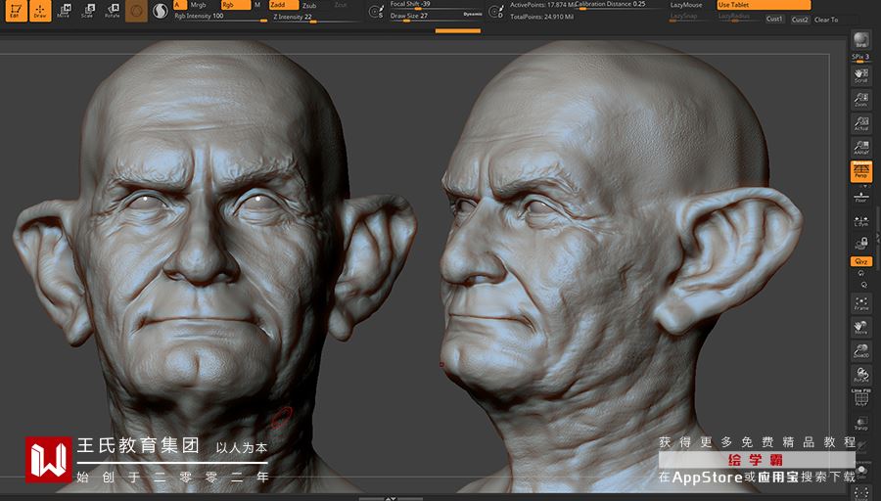Viewport: 881px width, 501px height.
Task: Toggle LazyMouse
Action: 686,5
